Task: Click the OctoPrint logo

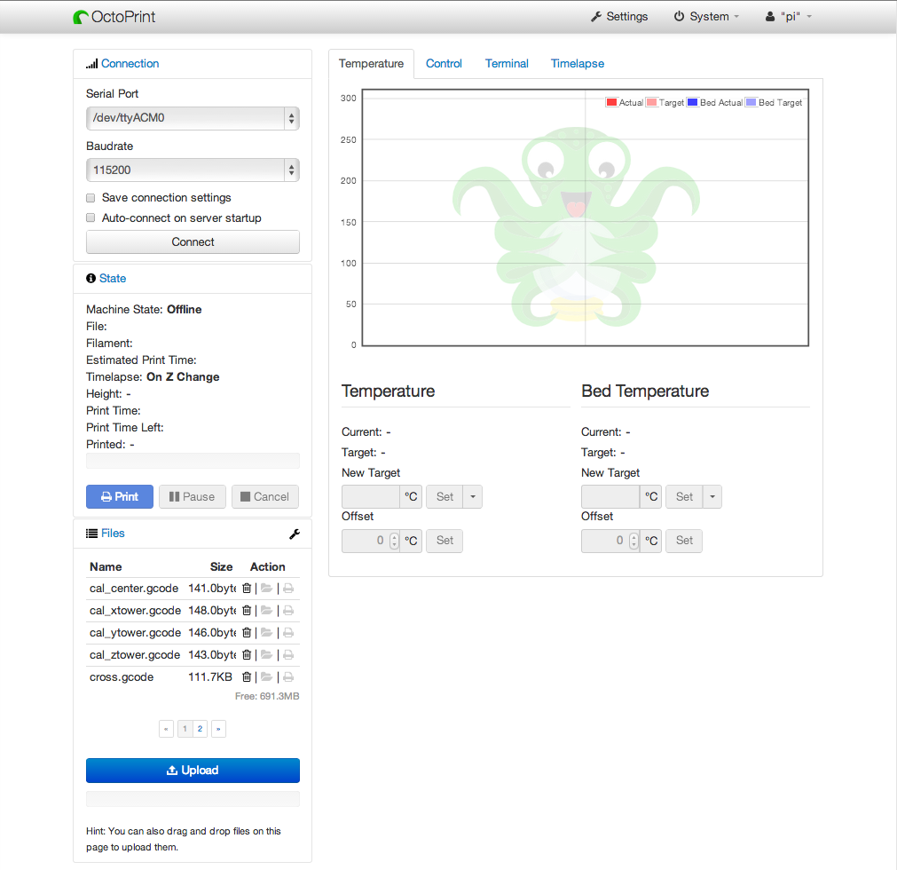Action: (x=114, y=17)
